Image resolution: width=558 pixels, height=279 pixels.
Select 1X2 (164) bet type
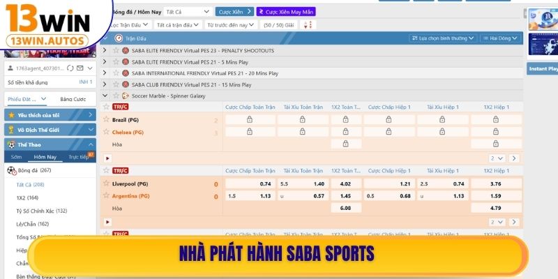[27, 197]
